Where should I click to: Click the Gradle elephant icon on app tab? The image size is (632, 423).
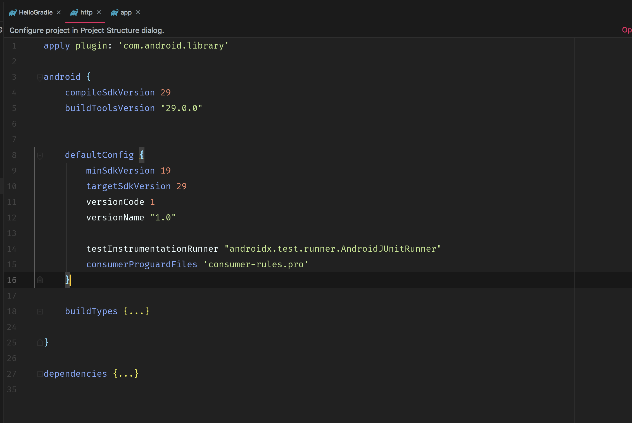(114, 13)
